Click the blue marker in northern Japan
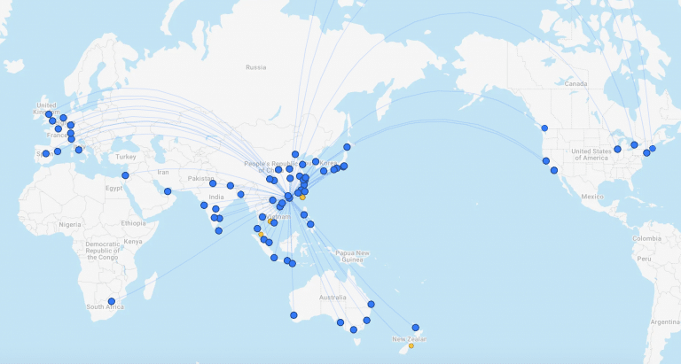 pyautogui.click(x=348, y=147)
